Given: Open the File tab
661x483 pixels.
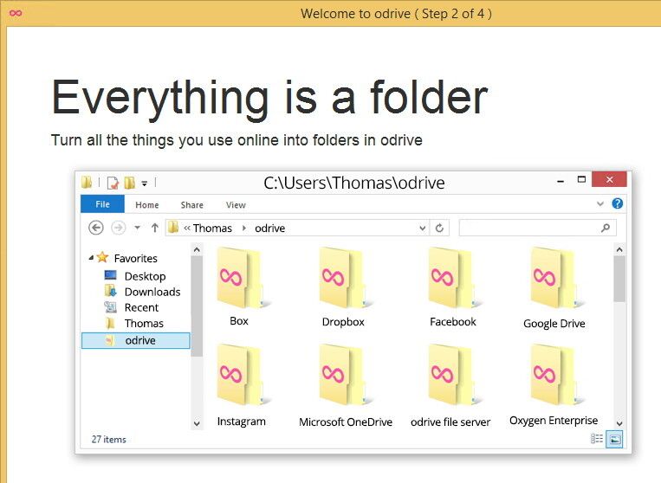Looking at the screenshot, I should 102,204.
